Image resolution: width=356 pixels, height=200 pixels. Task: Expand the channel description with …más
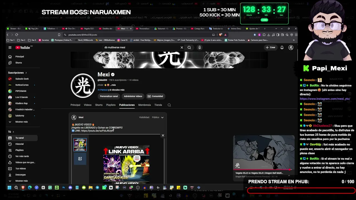pos(113,85)
